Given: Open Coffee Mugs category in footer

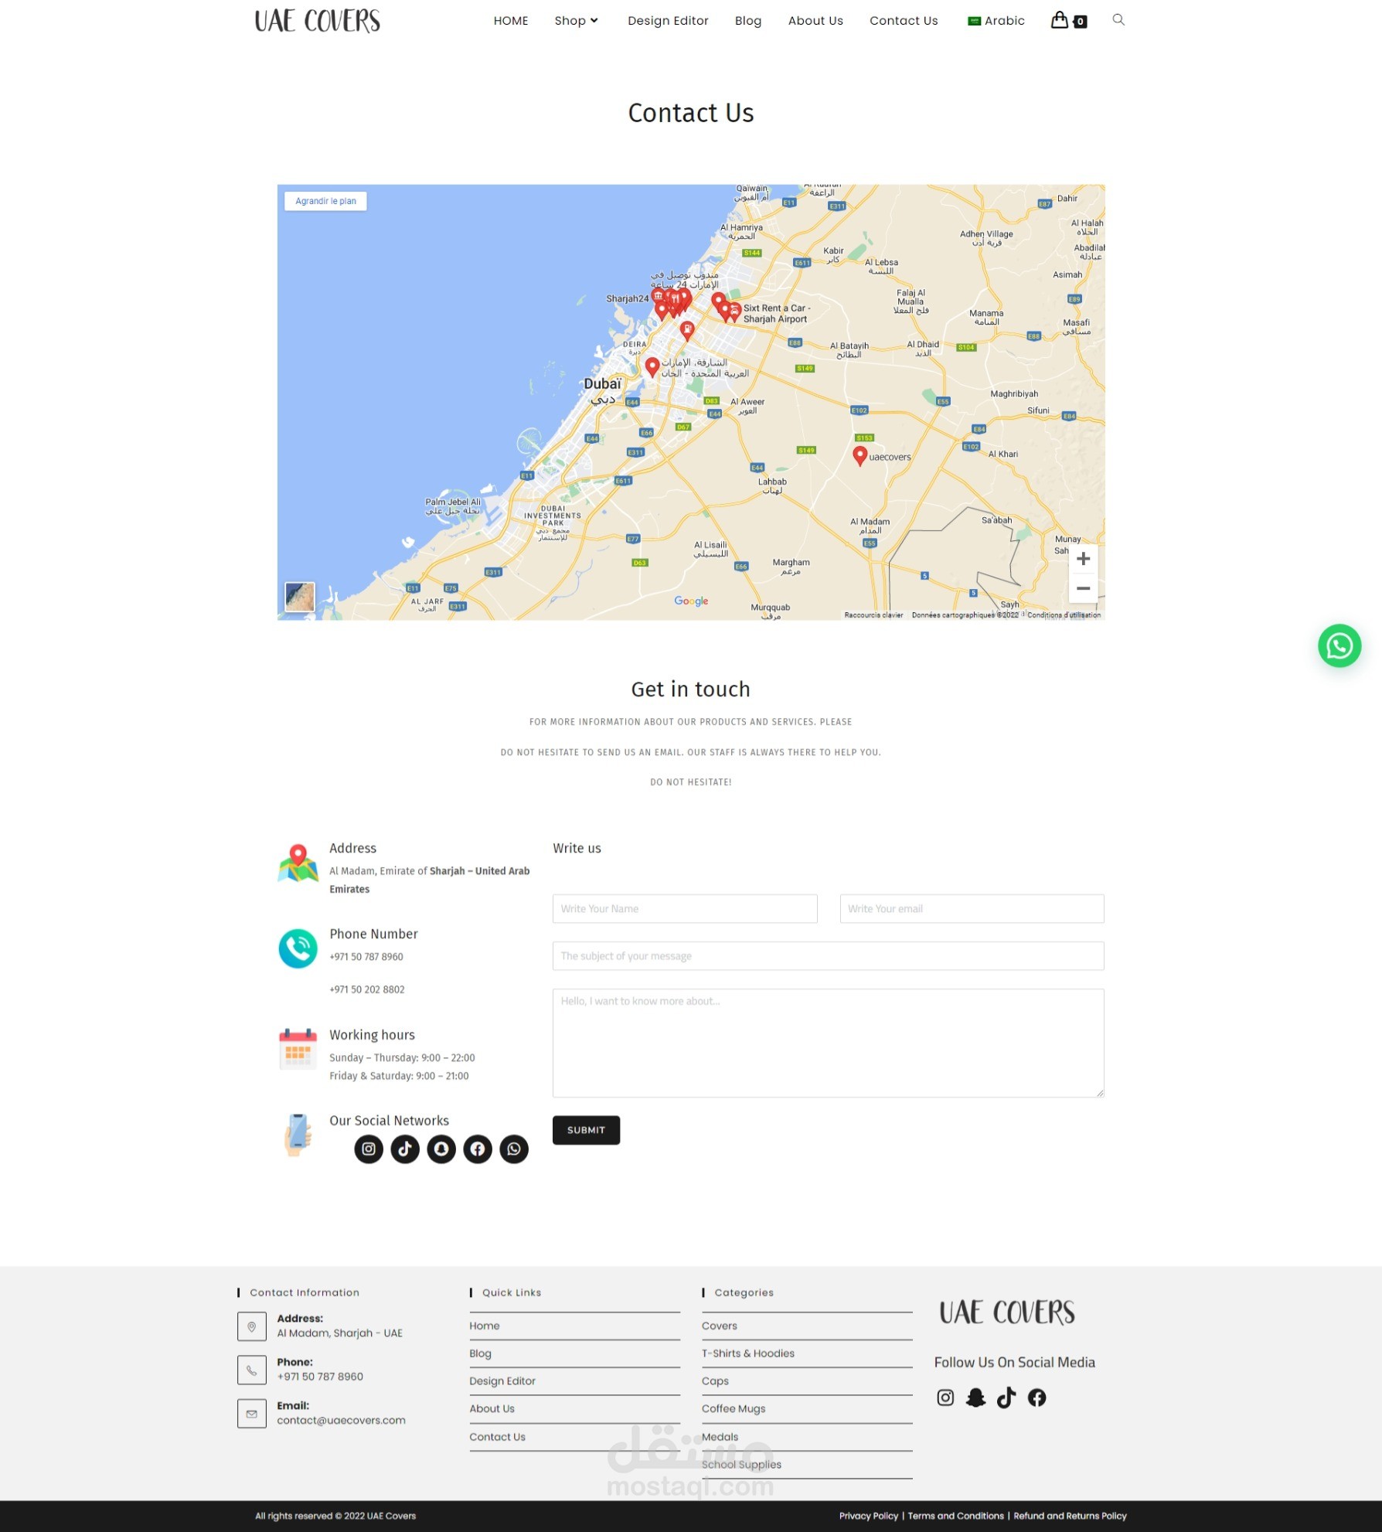Looking at the screenshot, I should click(x=734, y=1409).
